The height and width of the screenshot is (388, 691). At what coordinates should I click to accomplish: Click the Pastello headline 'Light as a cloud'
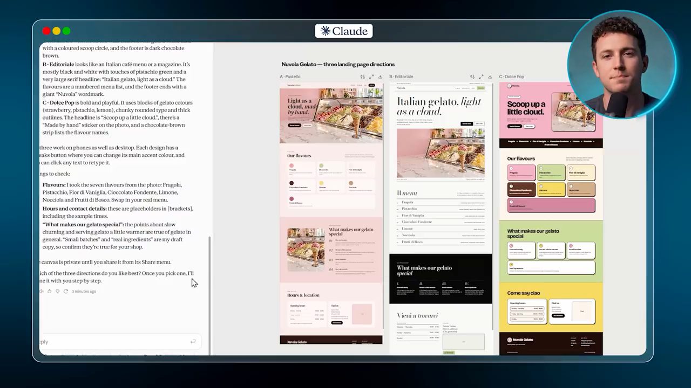(303, 108)
